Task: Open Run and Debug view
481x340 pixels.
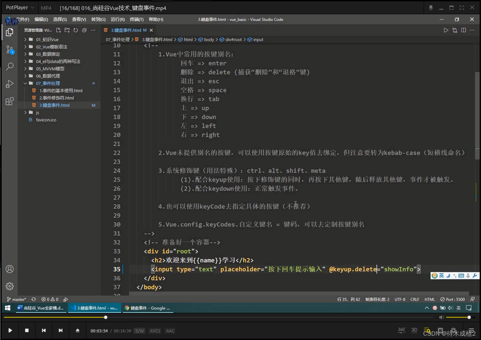Action: [x=10, y=84]
